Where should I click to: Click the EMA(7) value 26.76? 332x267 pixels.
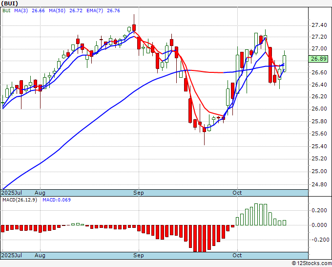[113, 11]
